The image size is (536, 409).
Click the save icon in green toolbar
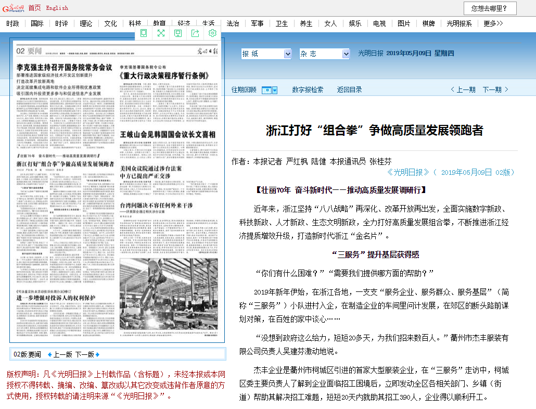178,33
